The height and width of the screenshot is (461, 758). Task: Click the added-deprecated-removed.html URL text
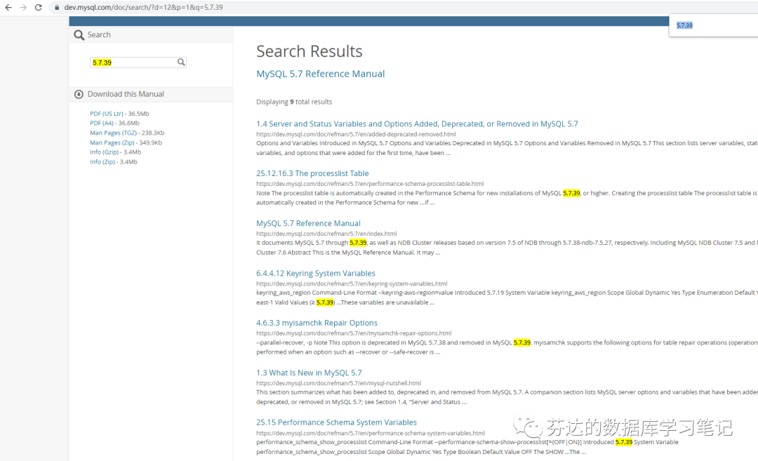356,134
